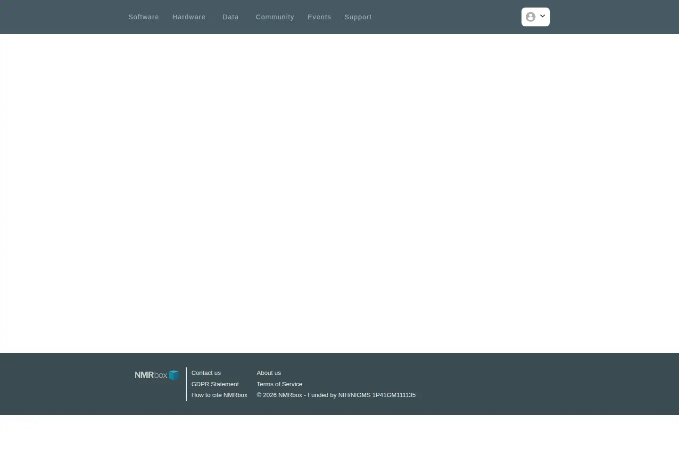Open the Terms of Service link
679x471 pixels.
pyautogui.click(x=280, y=384)
